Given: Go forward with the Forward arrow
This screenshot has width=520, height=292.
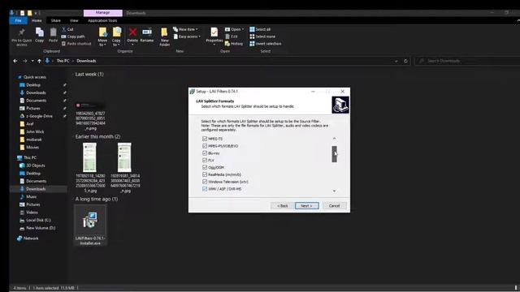Looking at the screenshot, I should (25, 61).
